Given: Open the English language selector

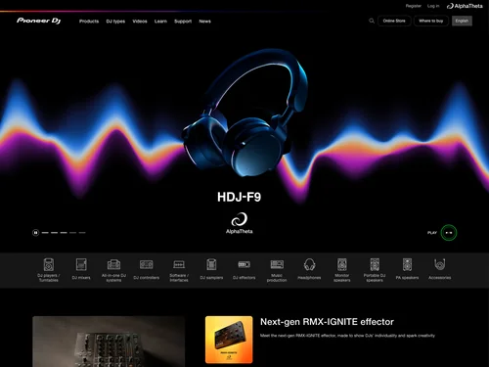Looking at the screenshot, I should (462, 21).
